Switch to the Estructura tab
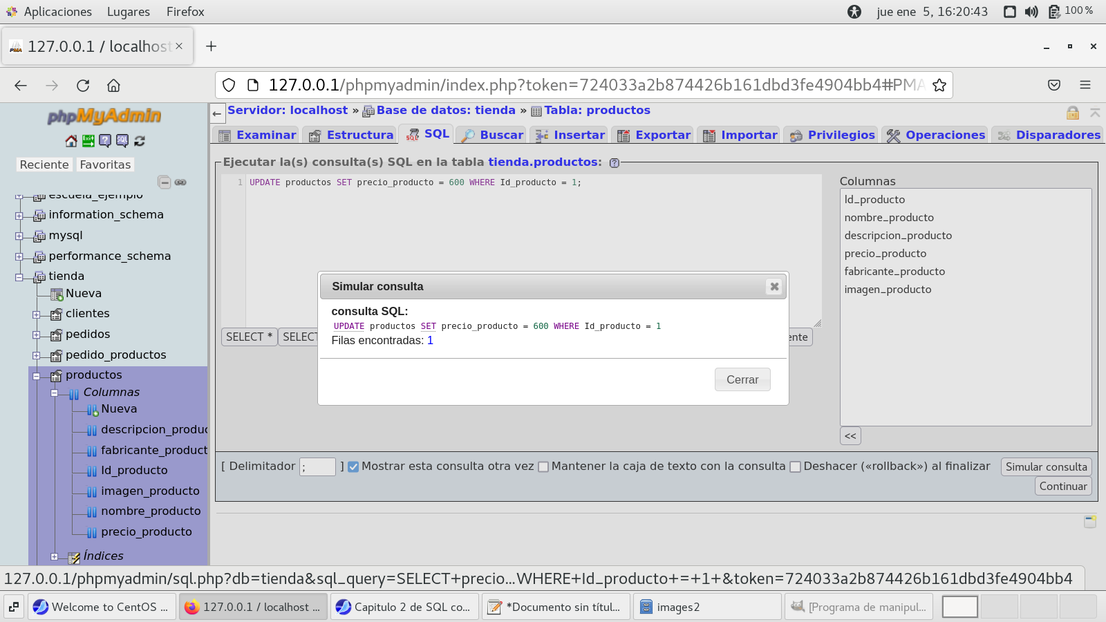Image resolution: width=1106 pixels, height=622 pixels. pos(351,135)
